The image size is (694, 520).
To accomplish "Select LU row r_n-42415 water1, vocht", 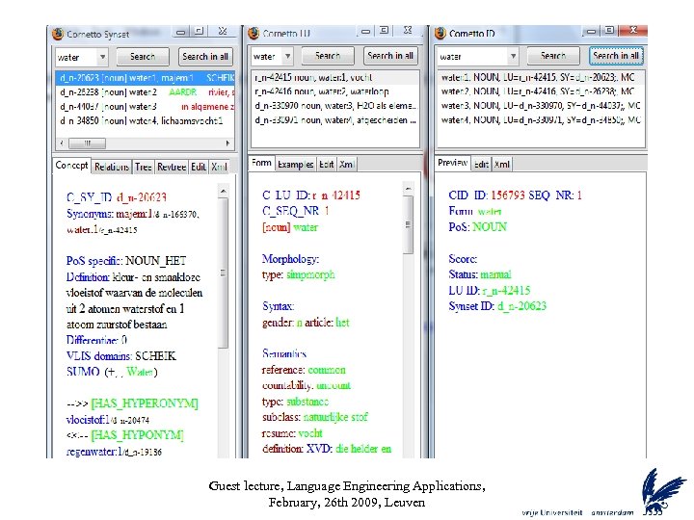I will coord(335,77).
